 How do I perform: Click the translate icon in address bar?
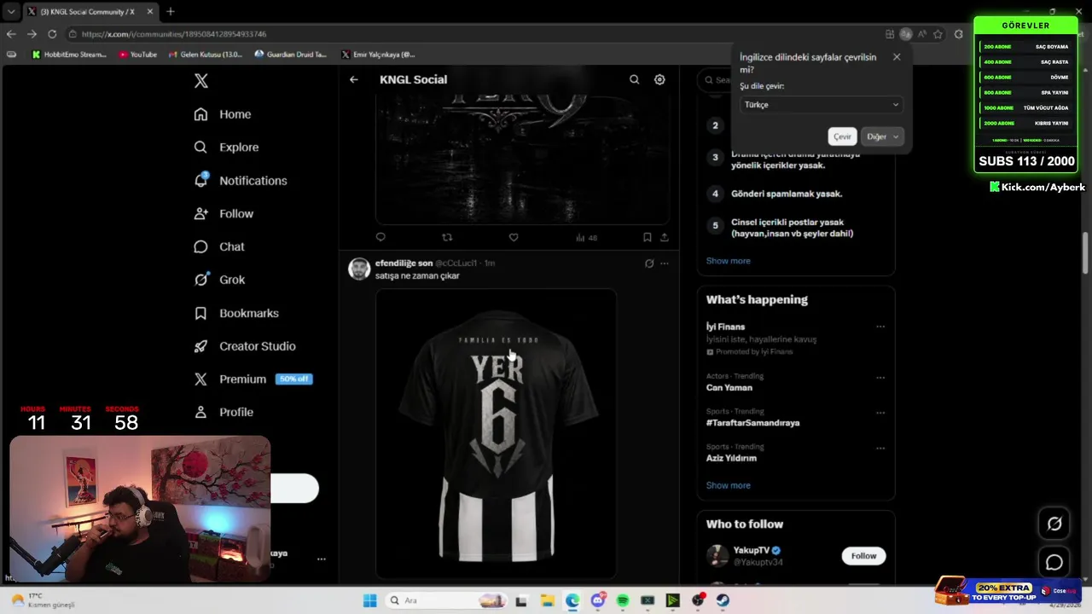pos(906,34)
